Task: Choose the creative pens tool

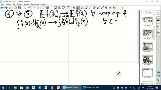Action: tap(82, 8)
